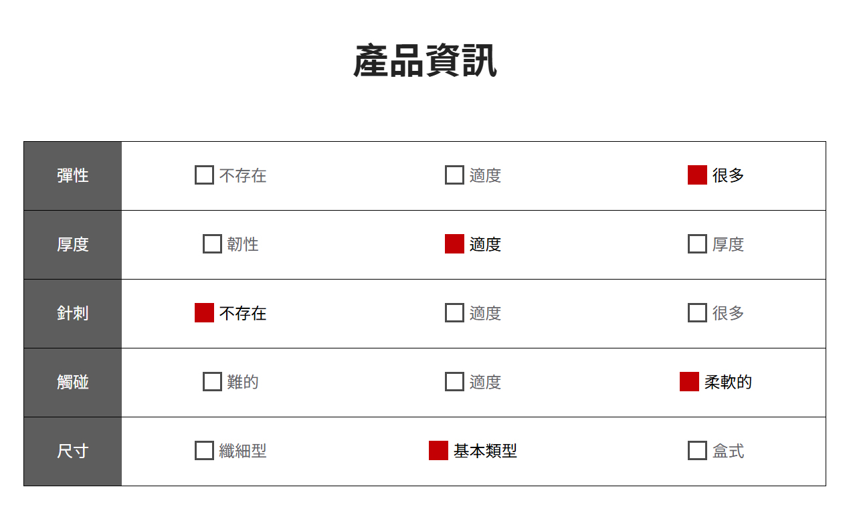Click the 針刺 row header cell
The width and height of the screenshot is (849, 513).
pyautogui.click(x=73, y=314)
